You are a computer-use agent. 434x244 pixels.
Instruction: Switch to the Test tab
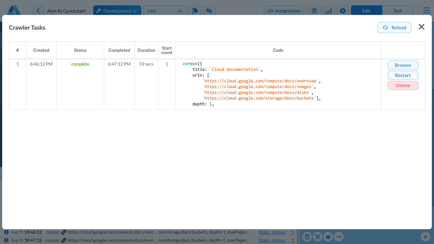[x=398, y=10]
